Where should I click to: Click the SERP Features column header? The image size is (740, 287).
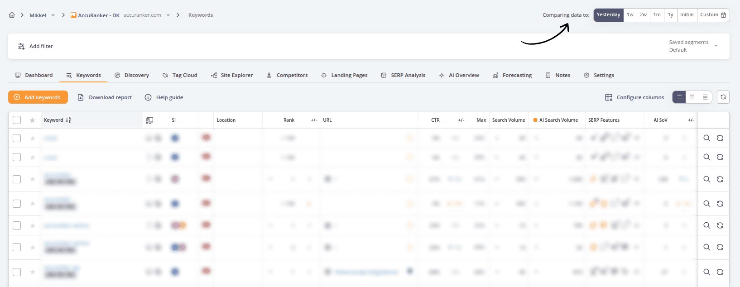(x=604, y=120)
